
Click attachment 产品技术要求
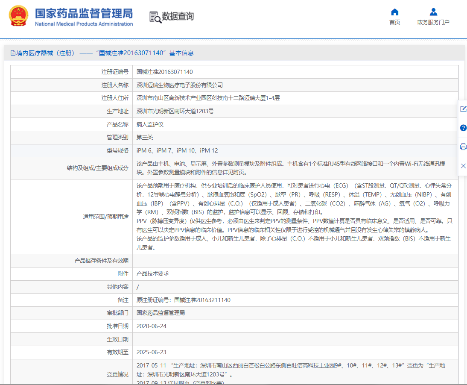[x=152, y=273]
